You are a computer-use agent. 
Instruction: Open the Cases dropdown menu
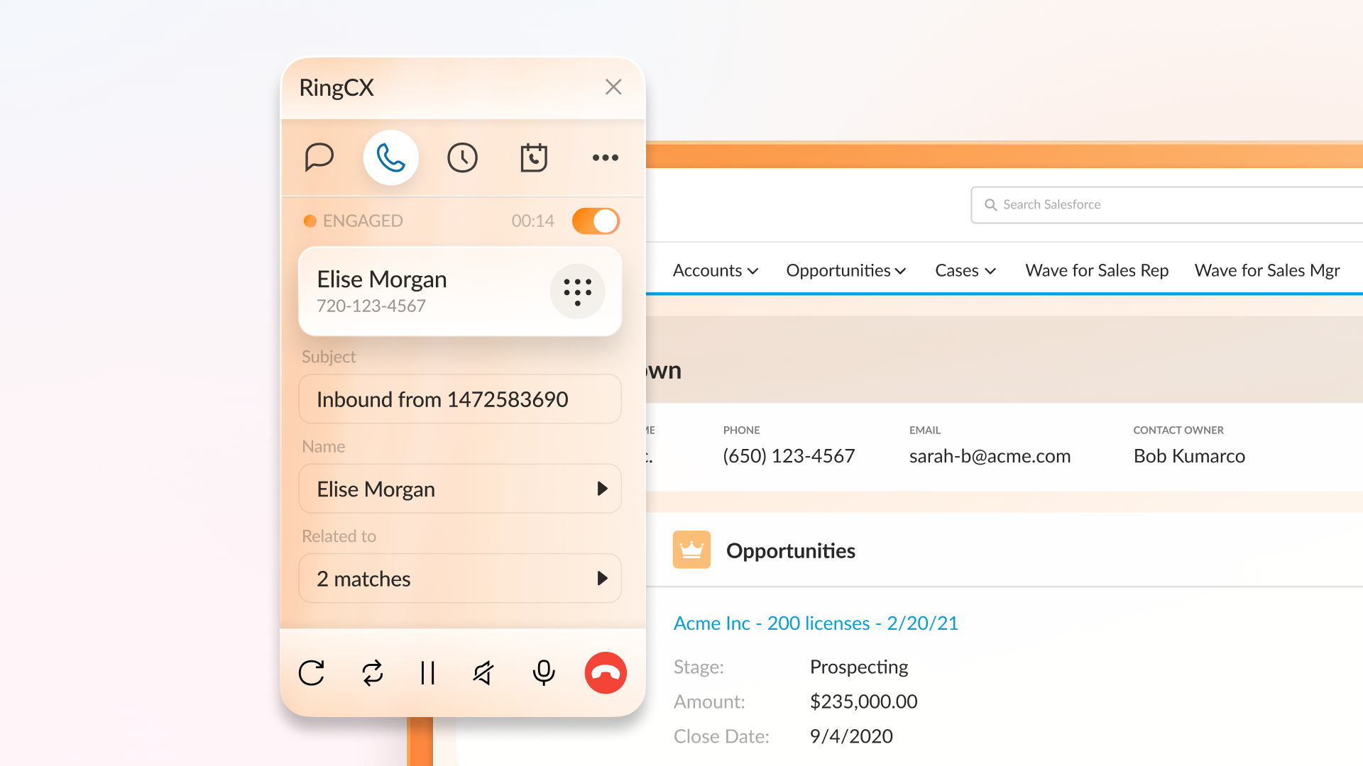965,270
